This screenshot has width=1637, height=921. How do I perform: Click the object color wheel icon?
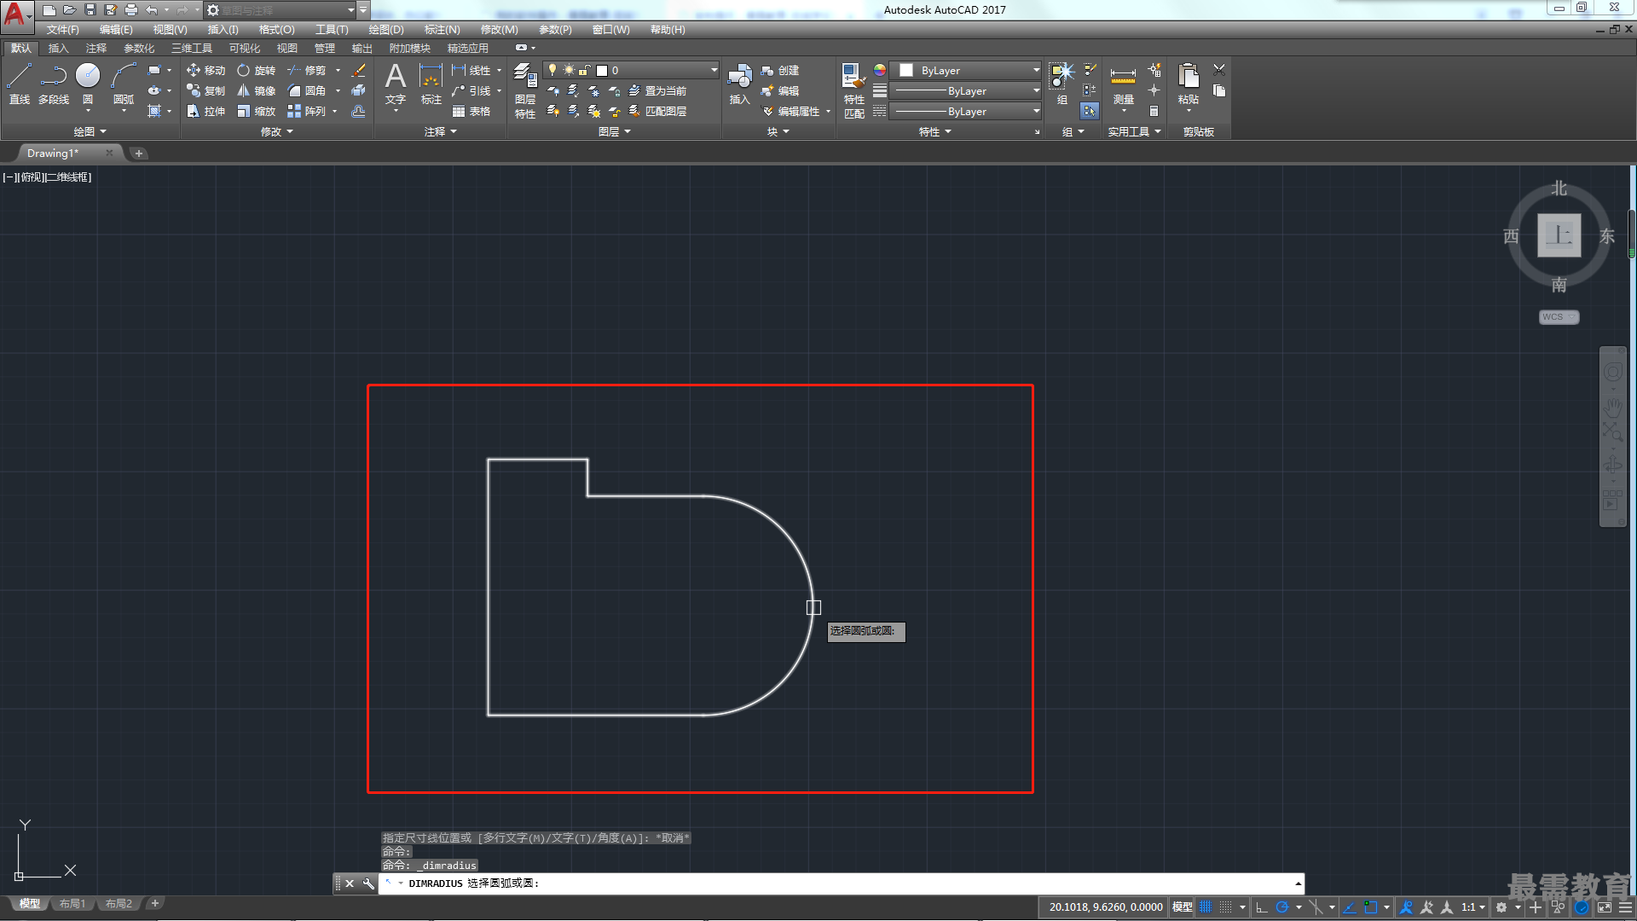click(880, 70)
